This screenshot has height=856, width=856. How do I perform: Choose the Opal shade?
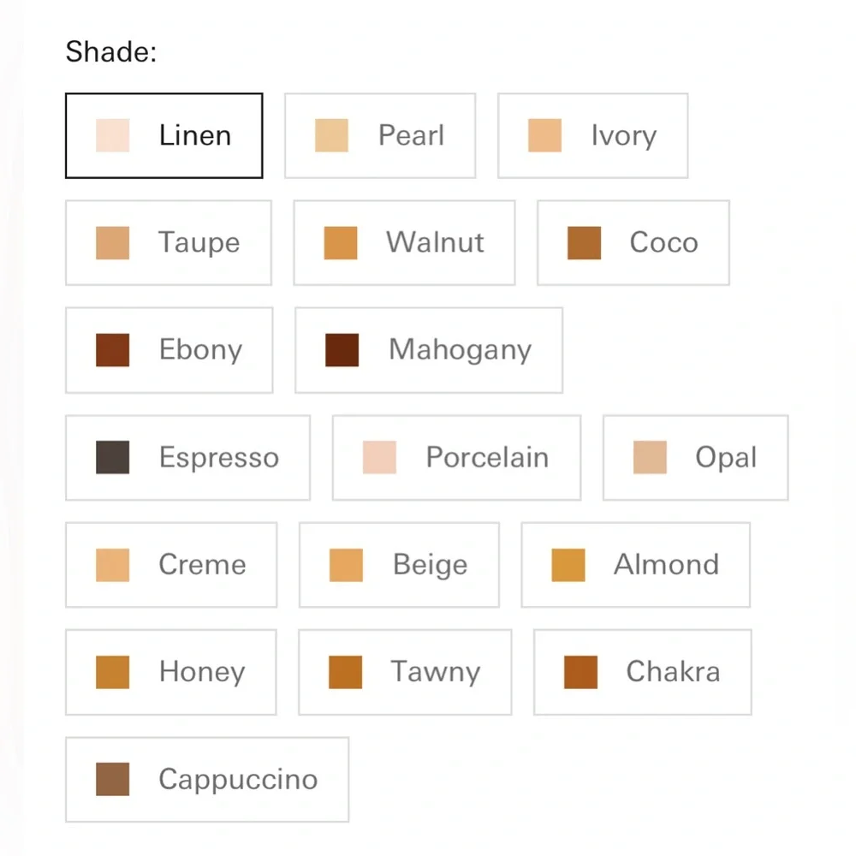(695, 457)
